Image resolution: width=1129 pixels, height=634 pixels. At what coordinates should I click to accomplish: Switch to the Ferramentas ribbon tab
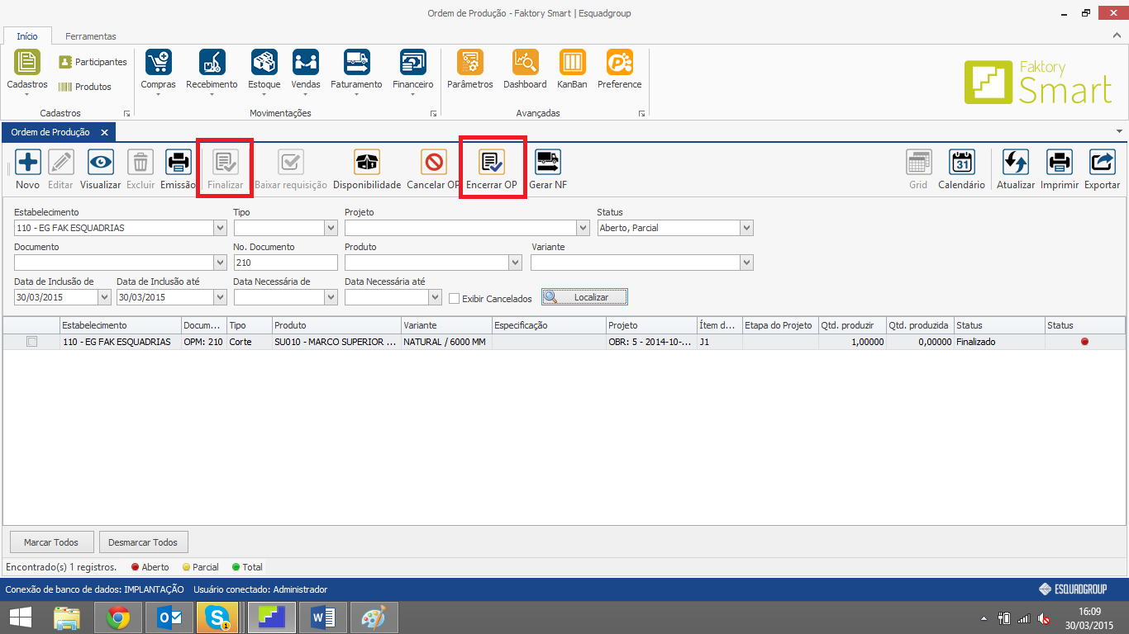click(91, 36)
